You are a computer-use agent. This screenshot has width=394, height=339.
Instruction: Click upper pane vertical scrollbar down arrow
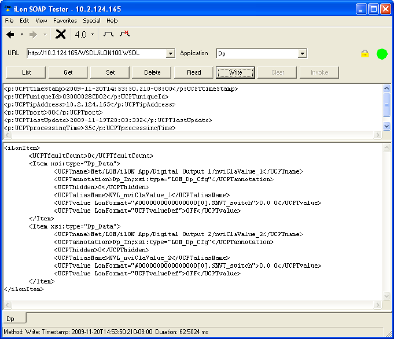pyautogui.click(x=386, y=126)
